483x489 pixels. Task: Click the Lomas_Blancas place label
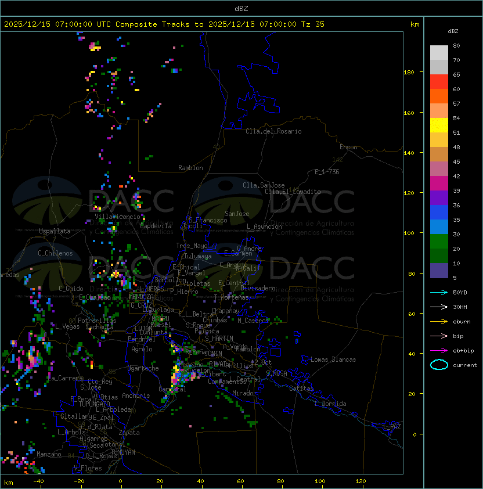tap(333, 359)
